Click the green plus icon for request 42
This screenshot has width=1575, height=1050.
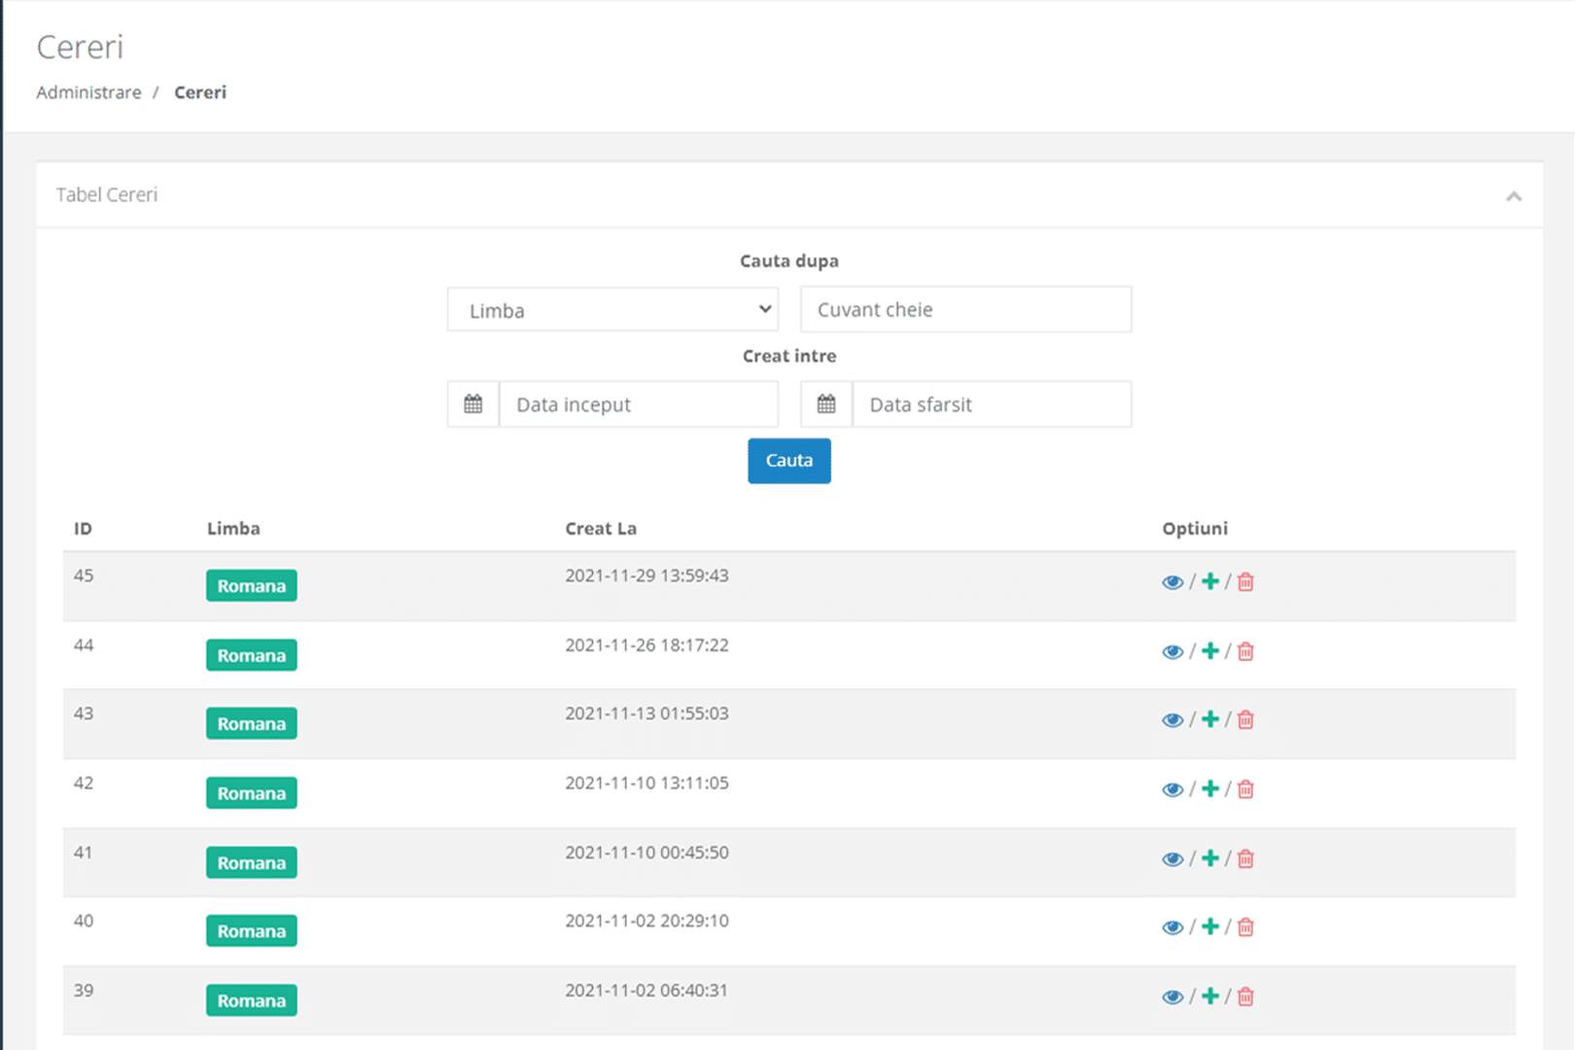(x=1209, y=789)
